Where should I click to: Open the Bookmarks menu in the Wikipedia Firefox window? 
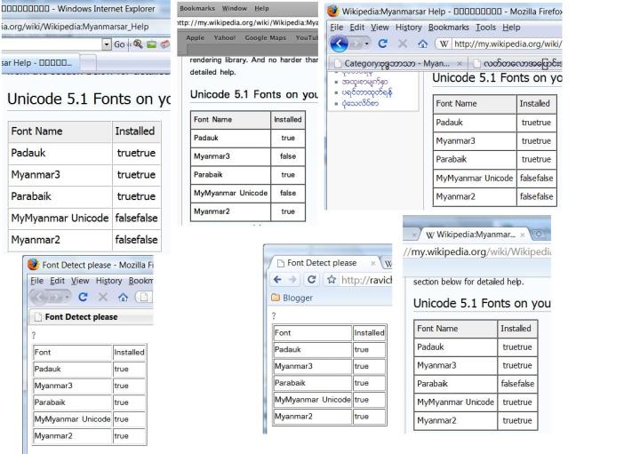(449, 28)
